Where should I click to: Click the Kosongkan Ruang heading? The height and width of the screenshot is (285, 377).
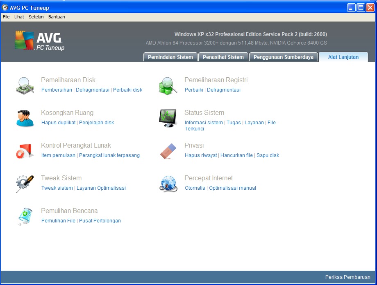coord(67,112)
